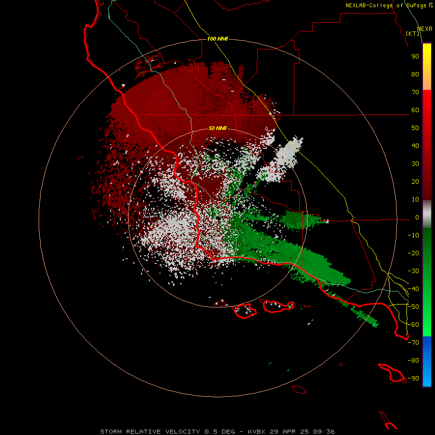Viewport: 435px width, 435px height.
Task: Click the 50 NMI range ring label
Action: click(217, 128)
